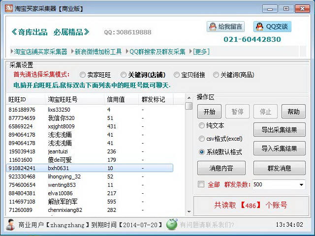Select row with 旺旺号 elva10086
Image resolution: width=315 pixels, height=236 pixels.
click(x=90, y=193)
